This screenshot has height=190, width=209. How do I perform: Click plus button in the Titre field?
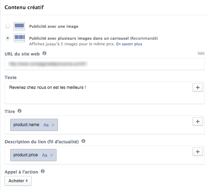click(198, 122)
